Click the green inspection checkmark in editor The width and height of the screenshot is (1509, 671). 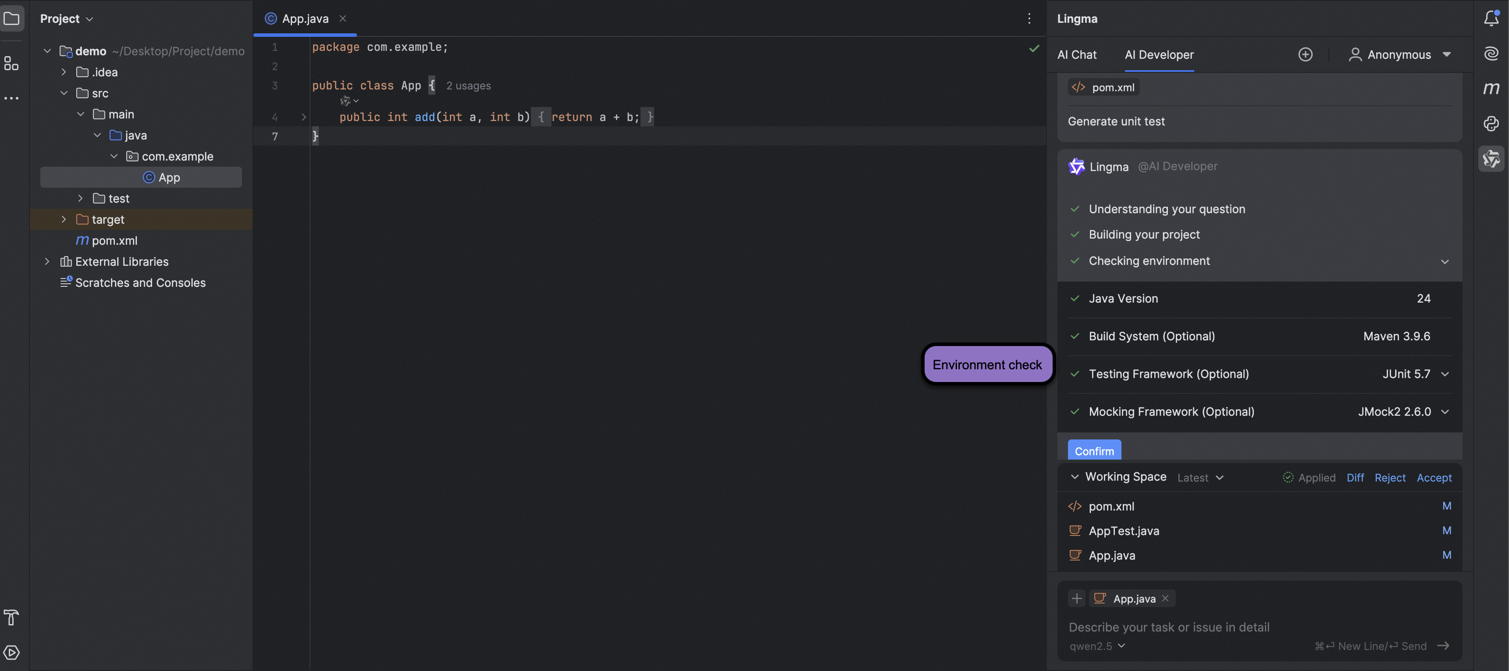1034,48
